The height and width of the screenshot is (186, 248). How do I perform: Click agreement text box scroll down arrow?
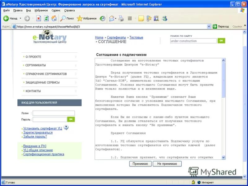click(223, 157)
